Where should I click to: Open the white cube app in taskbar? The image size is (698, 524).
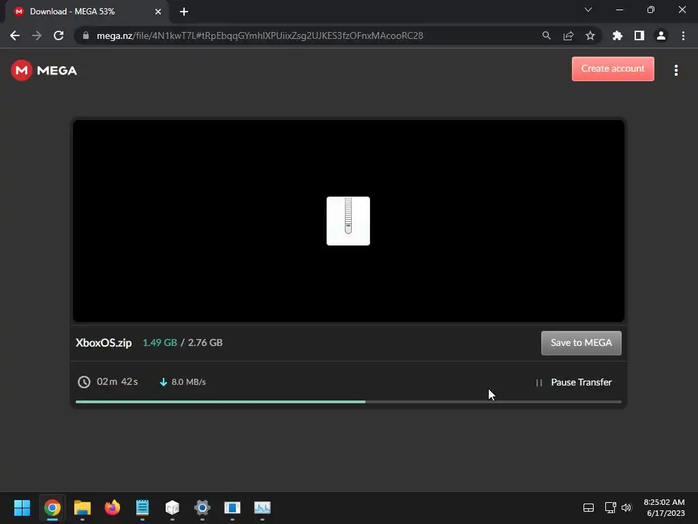172,508
